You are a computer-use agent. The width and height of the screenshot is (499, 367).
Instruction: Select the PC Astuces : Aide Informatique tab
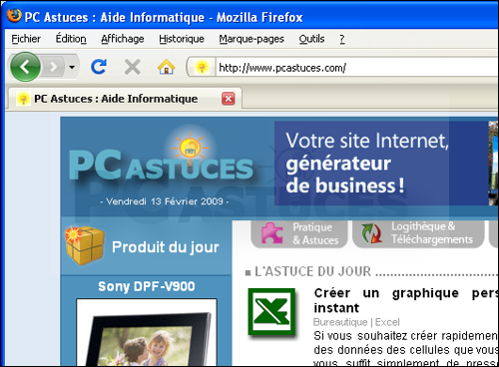[125, 99]
